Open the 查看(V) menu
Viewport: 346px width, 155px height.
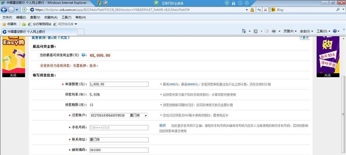click(x=35, y=17)
